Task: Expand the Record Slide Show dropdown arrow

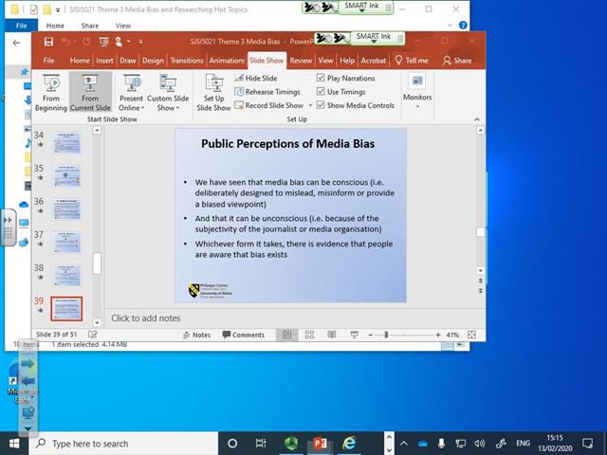Action: click(309, 105)
